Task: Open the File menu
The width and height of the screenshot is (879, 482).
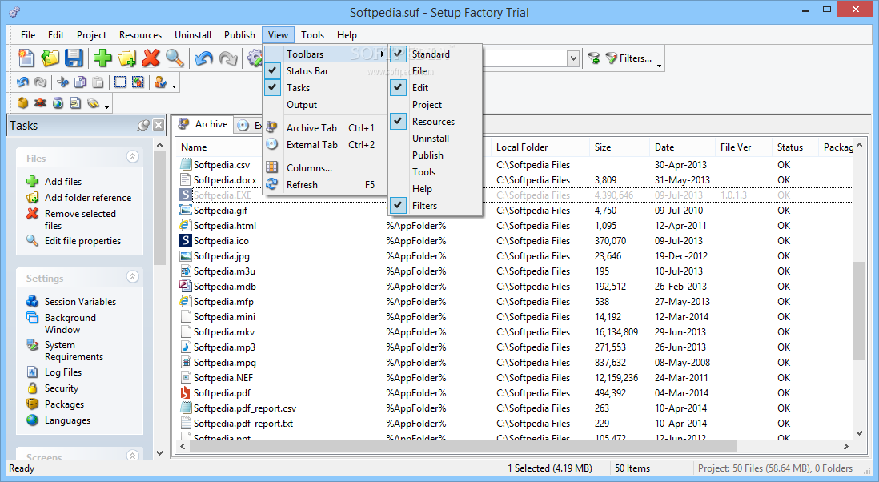Action: pyautogui.click(x=28, y=34)
